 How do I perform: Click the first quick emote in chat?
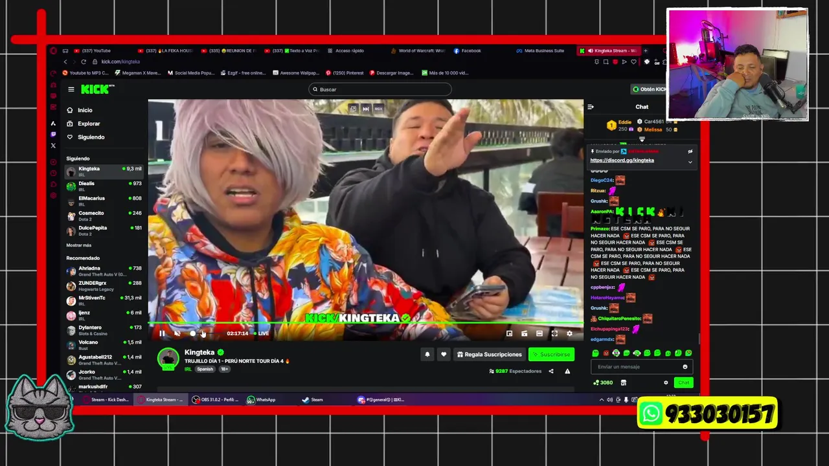pyautogui.click(x=595, y=353)
